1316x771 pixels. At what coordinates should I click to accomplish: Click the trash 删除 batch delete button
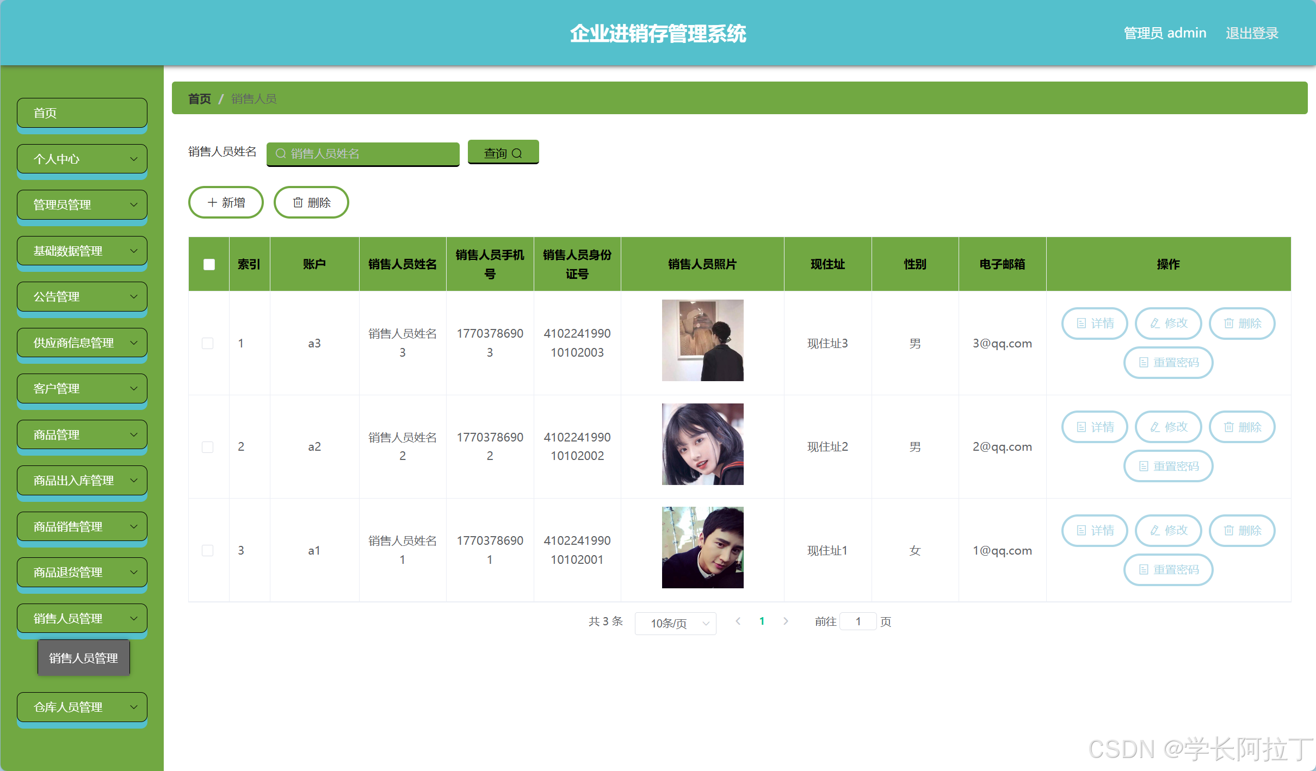311,202
